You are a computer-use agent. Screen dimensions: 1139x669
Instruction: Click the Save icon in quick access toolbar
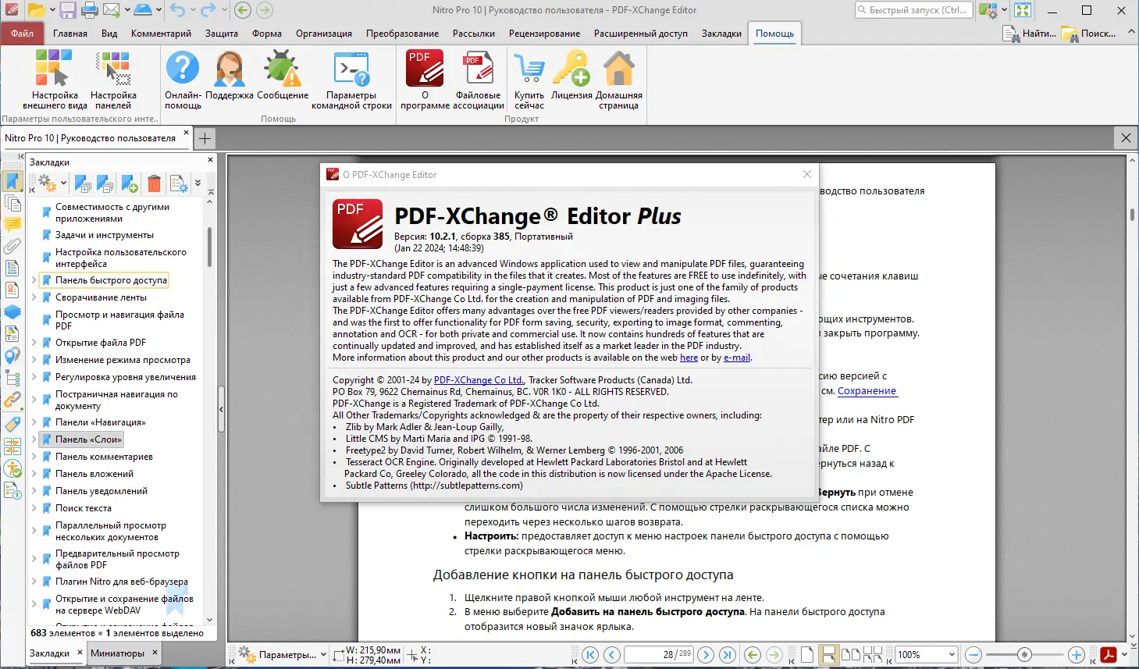pos(68,10)
